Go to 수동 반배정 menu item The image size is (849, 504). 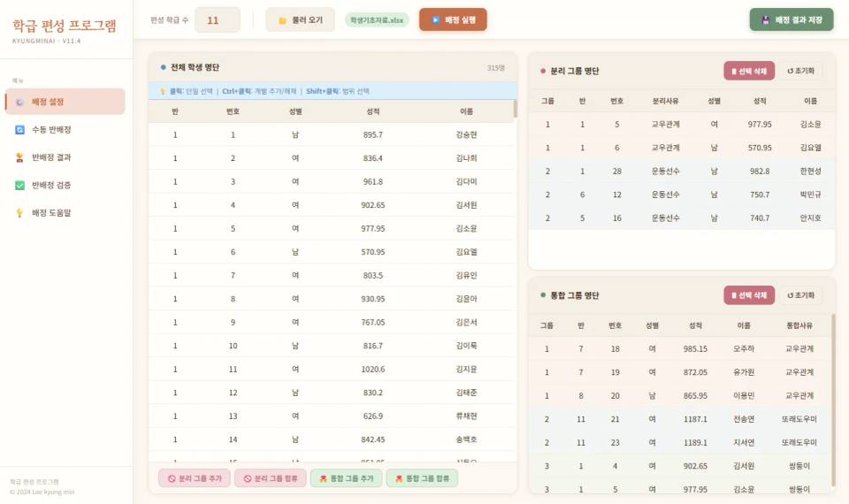pos(65,130)
